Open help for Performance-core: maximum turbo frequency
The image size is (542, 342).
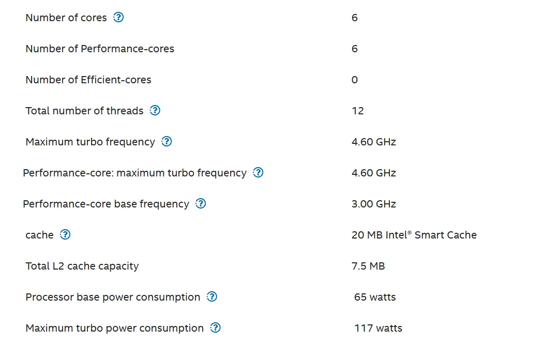point(258,173)
